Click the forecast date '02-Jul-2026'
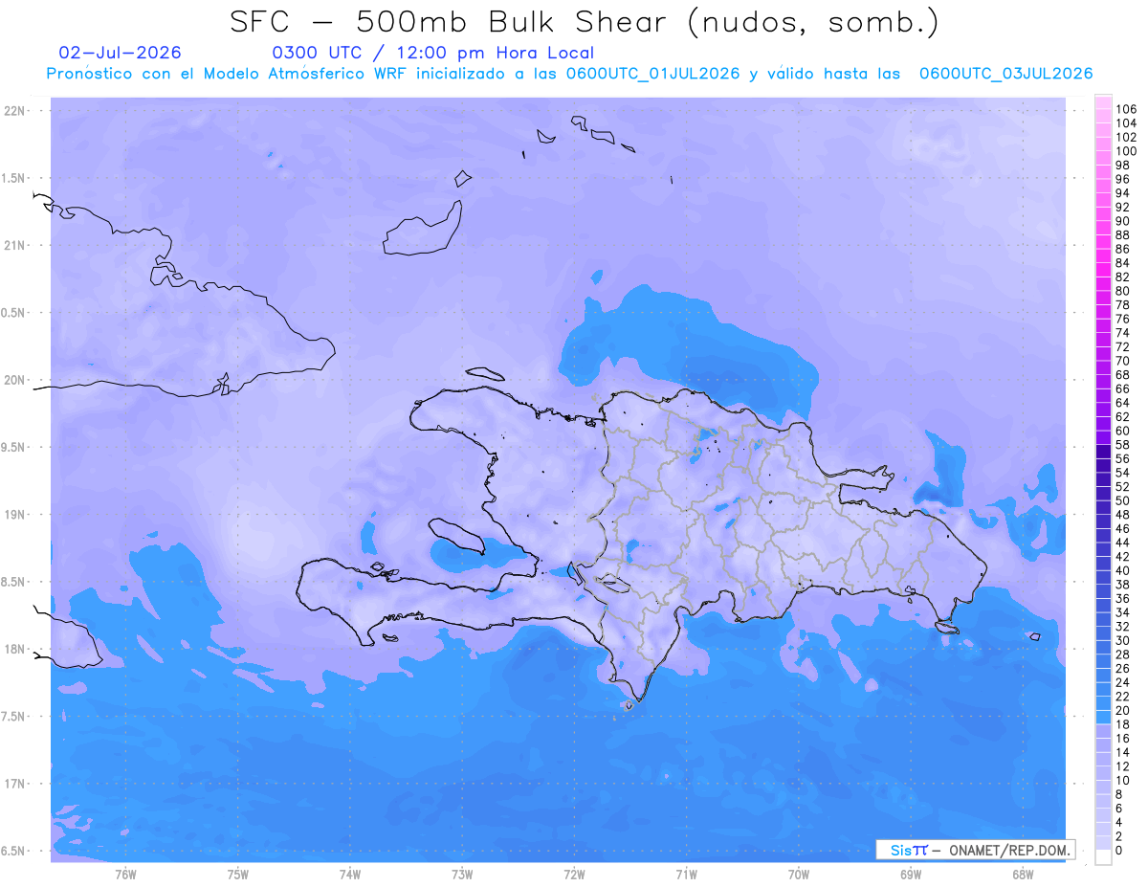The width and height of the screenshot is (1148, 887). pyautogui.click(x=120, y=53)
